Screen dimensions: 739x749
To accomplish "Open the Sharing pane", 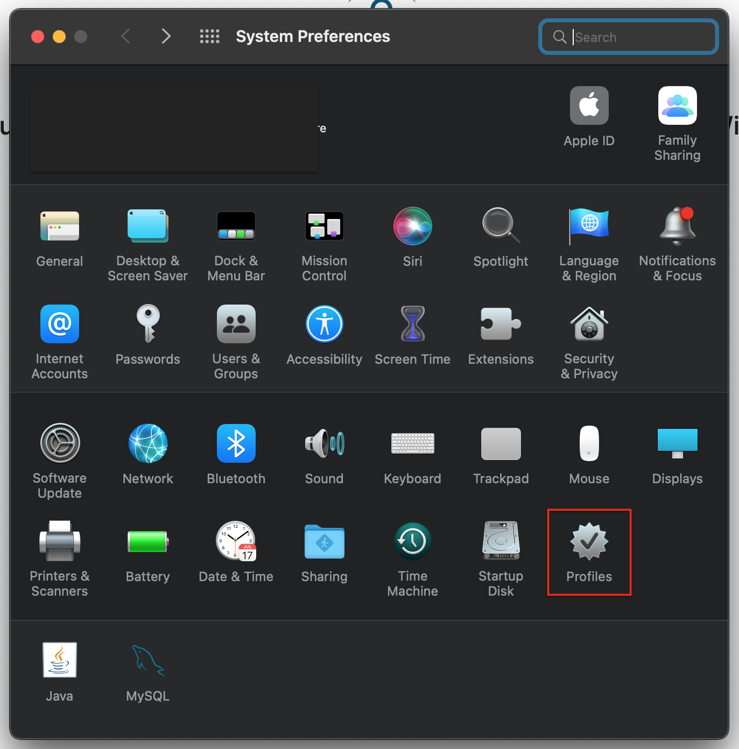I will coord(324,541).
